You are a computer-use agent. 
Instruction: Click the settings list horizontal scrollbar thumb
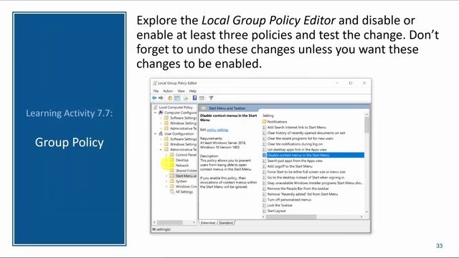pos(292,217)
